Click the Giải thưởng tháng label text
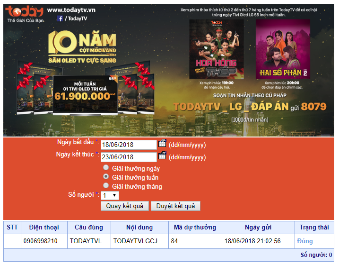This screenshot has height=265, width=339. click(137, 187)
